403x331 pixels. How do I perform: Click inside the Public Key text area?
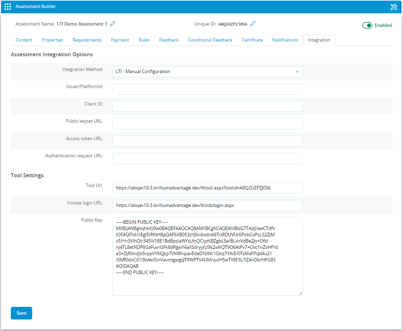(207, 256)
